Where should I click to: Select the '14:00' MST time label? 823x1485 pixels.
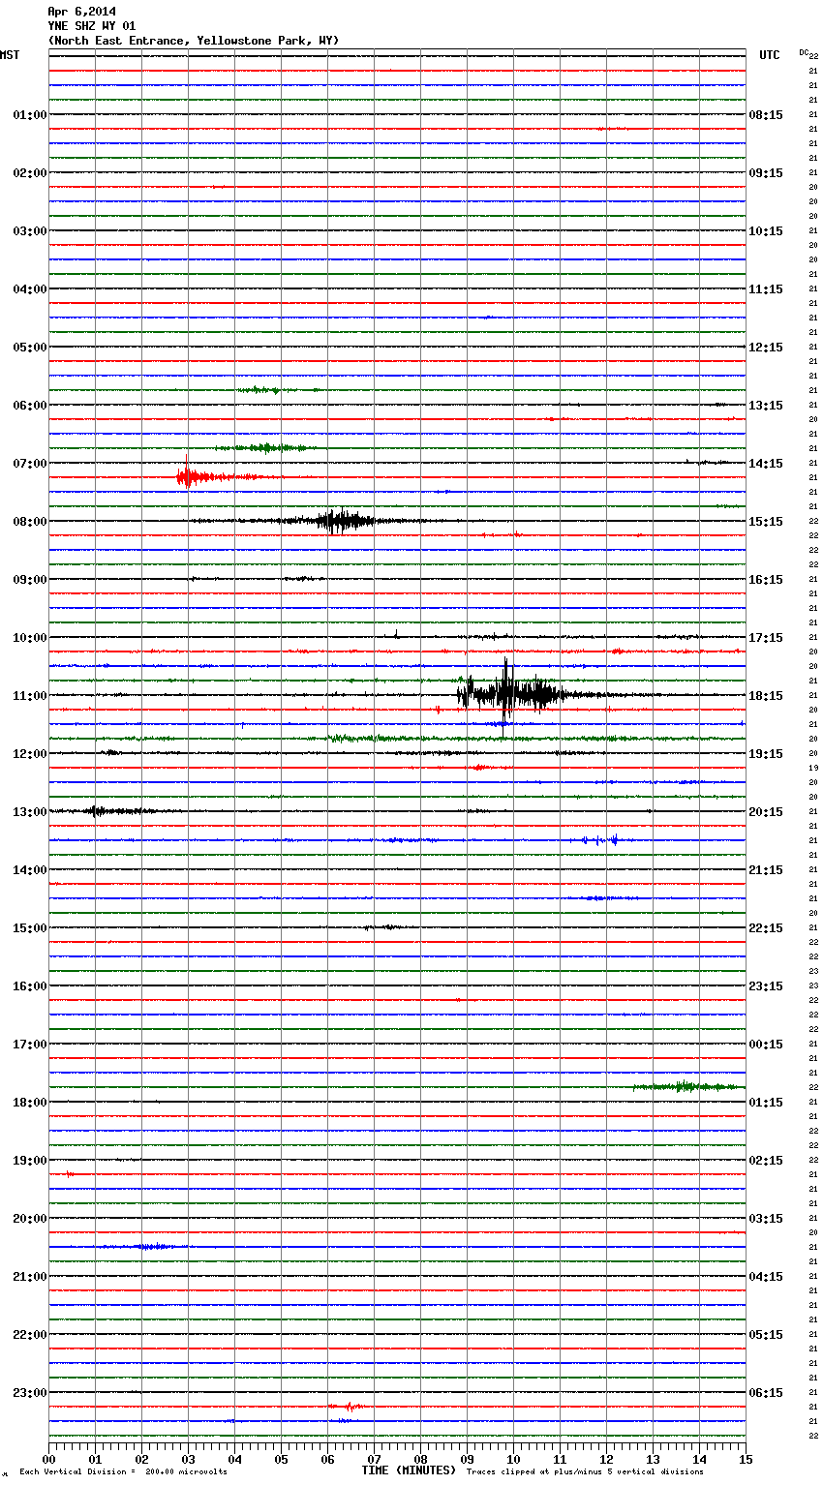[30, 870]
